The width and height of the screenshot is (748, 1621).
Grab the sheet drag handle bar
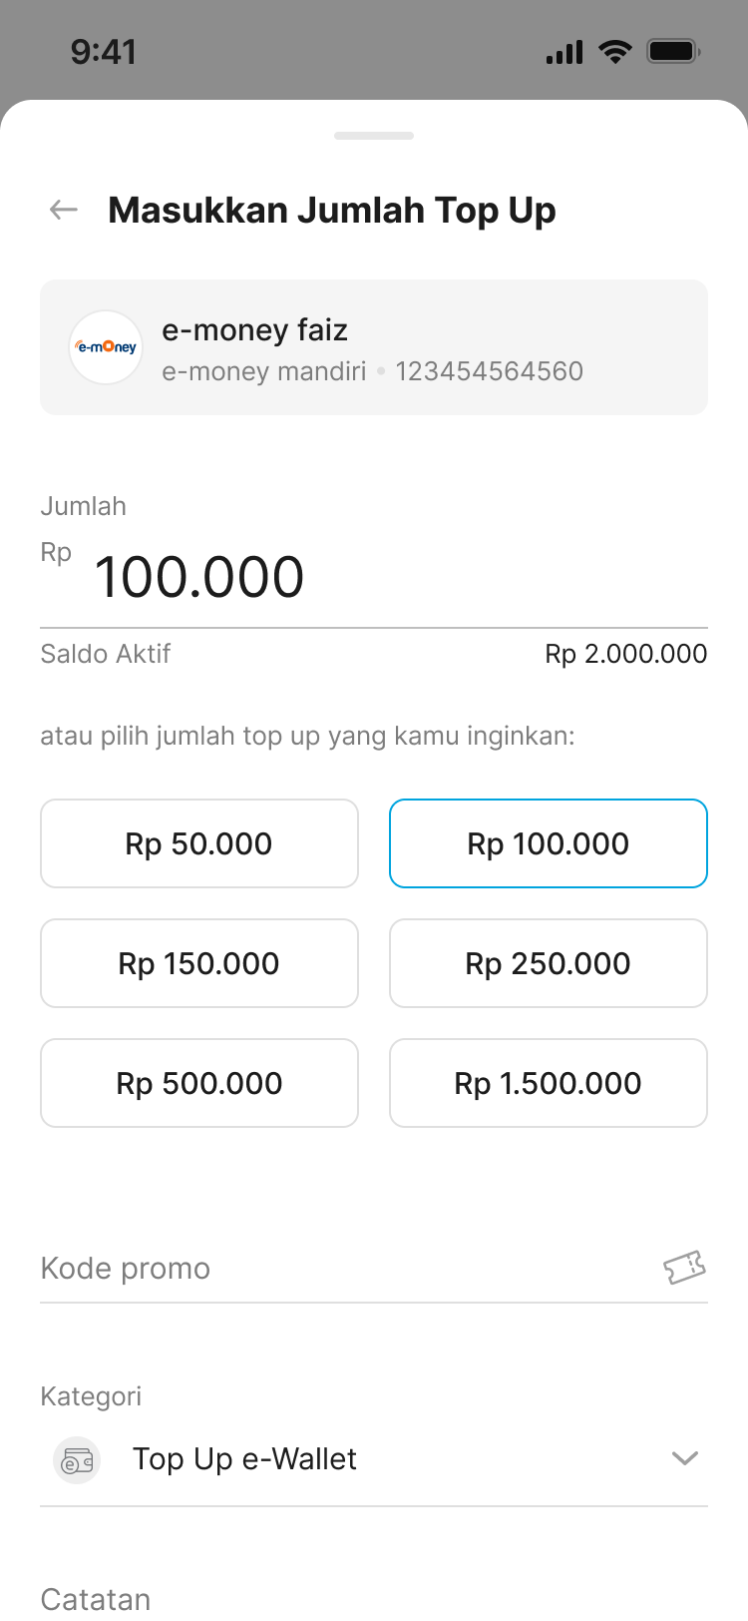(x=374, y=136)
